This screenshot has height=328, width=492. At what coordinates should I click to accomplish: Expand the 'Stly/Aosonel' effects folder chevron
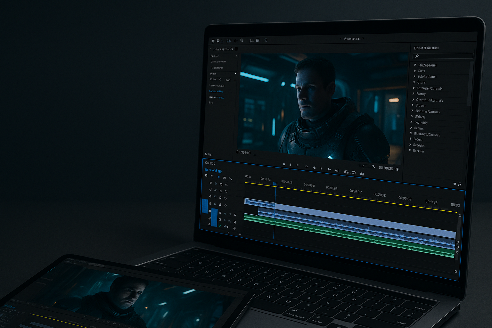click(x=415, y=65)
